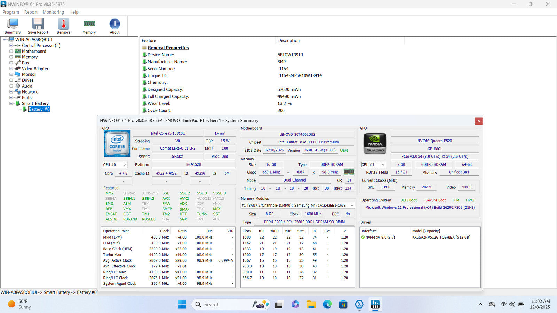Close the System Summary window
The height and width of the screenshot is (313, 557).
tap(479, 121)
